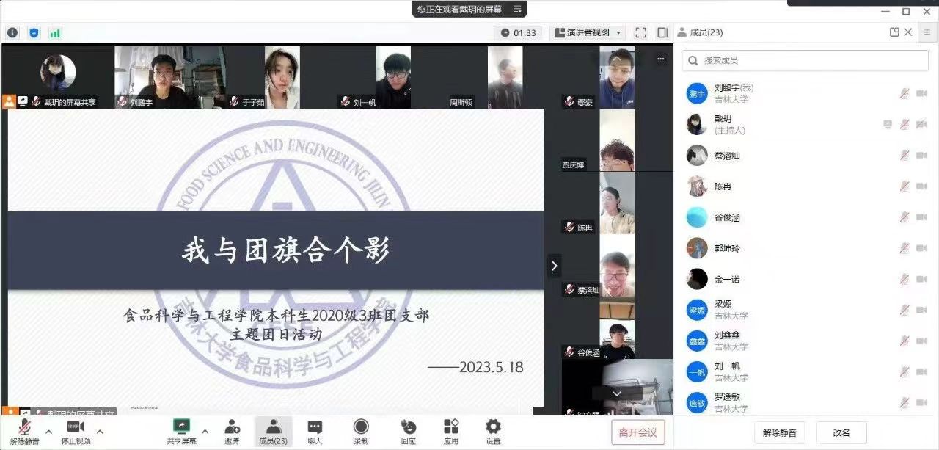This screenshot has height=450, width=939.
Task: Open Settings (设置) gear icon
Action: tap(493, 427)
